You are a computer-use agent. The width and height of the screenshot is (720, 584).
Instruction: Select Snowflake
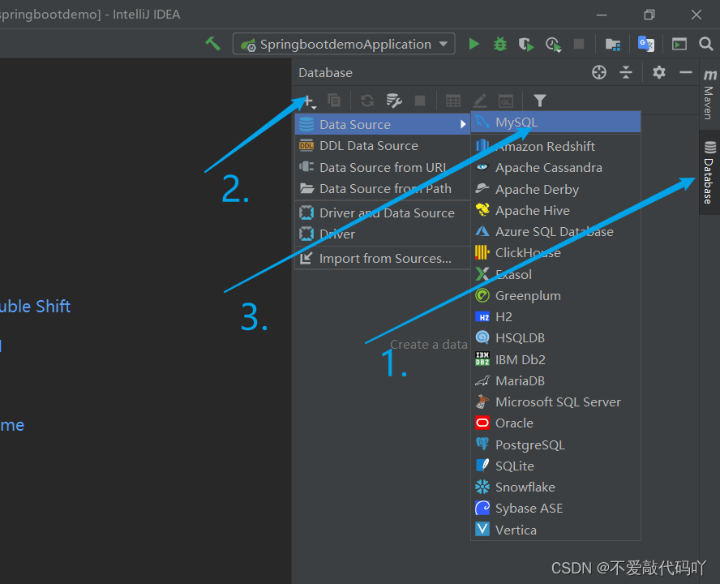[x=555, y=487]
